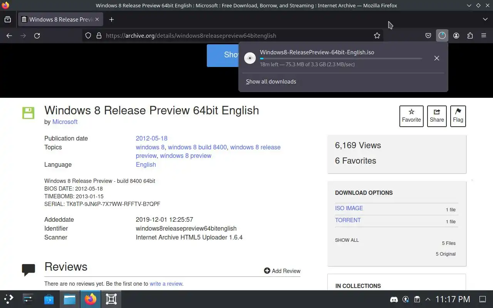Click the '6,169 Views' text
493x308 pixels.
coord(358,145)
